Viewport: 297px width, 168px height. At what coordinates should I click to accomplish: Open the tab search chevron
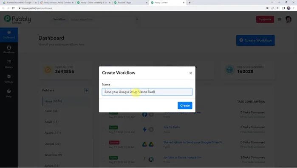(x=272, y=2)
